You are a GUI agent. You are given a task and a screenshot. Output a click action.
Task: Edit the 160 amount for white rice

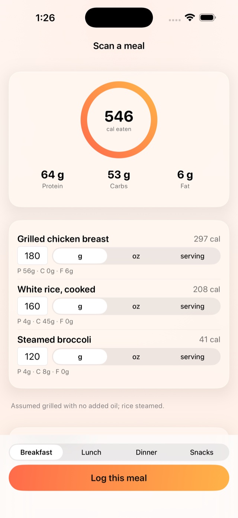click(x=32, y=306)
